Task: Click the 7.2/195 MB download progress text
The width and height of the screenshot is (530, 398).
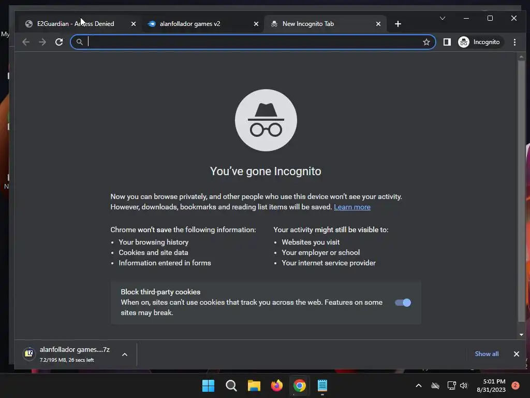Action: pos(67,360)
